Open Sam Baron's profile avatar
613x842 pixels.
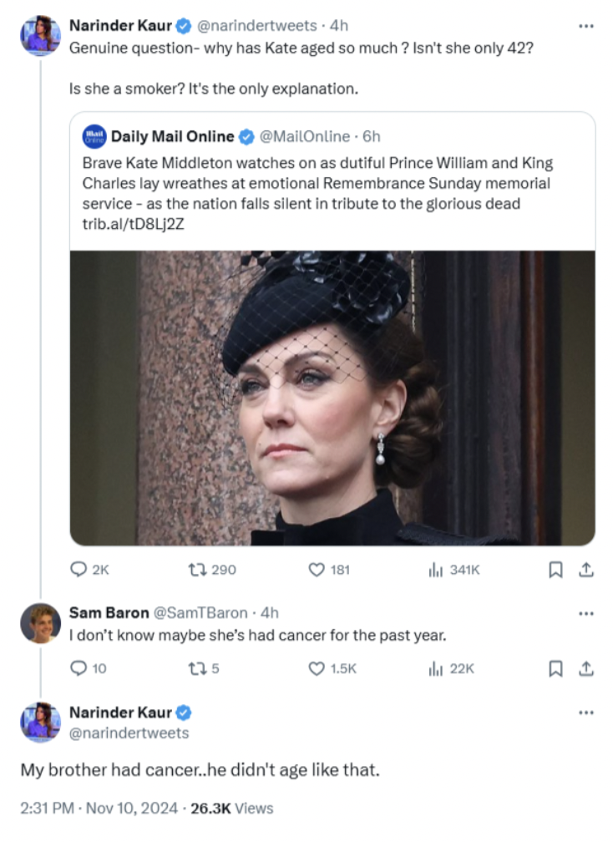coord(40,623)
